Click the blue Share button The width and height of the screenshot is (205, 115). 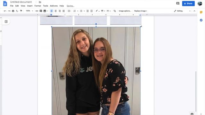[x=188, y=4]
